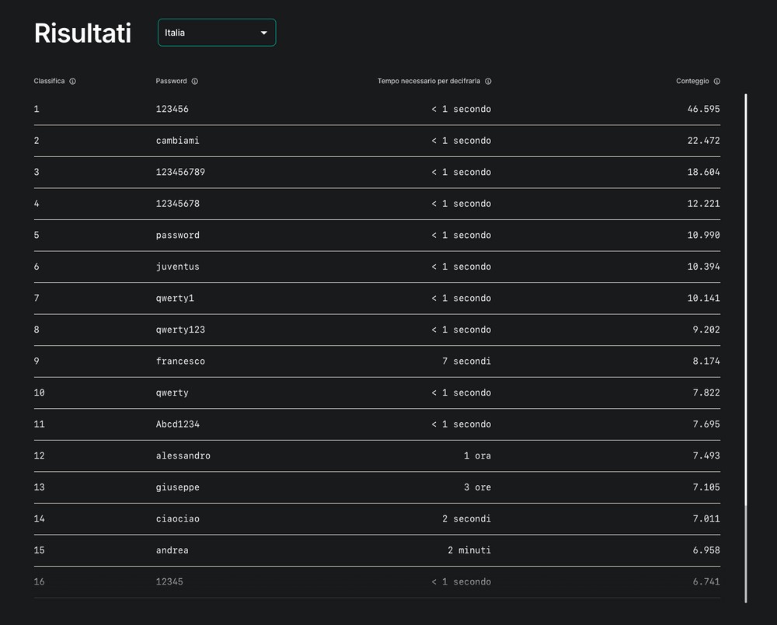Click the Conteggio column header
The width and height of the screenshot is (777, 625).
[692, 82]
